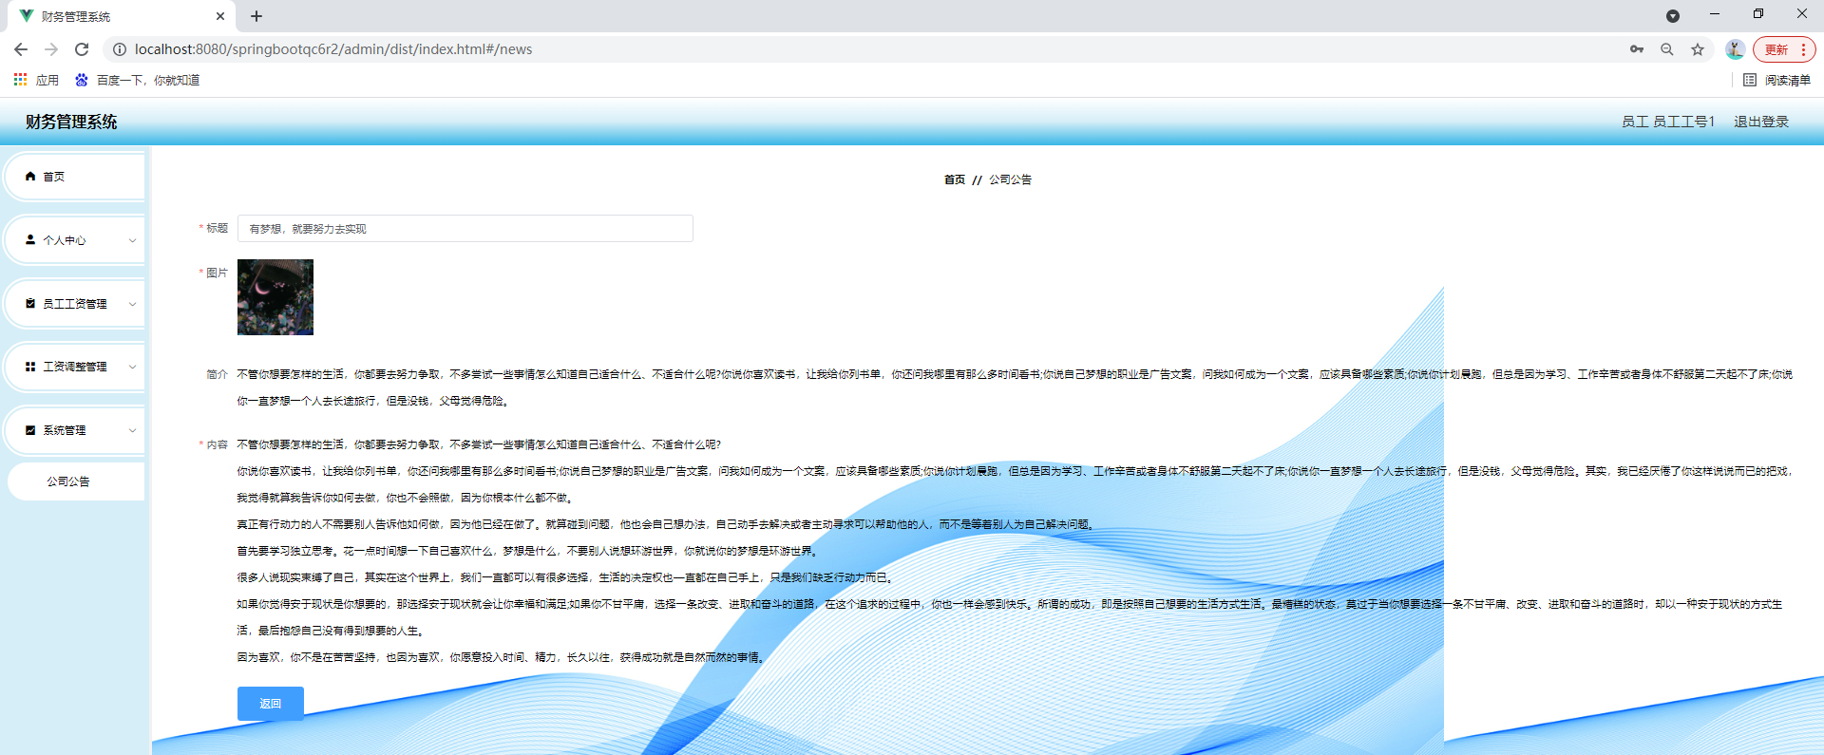Reload the page
Viewport: 1824px width, 755px height.
(82, 49)
